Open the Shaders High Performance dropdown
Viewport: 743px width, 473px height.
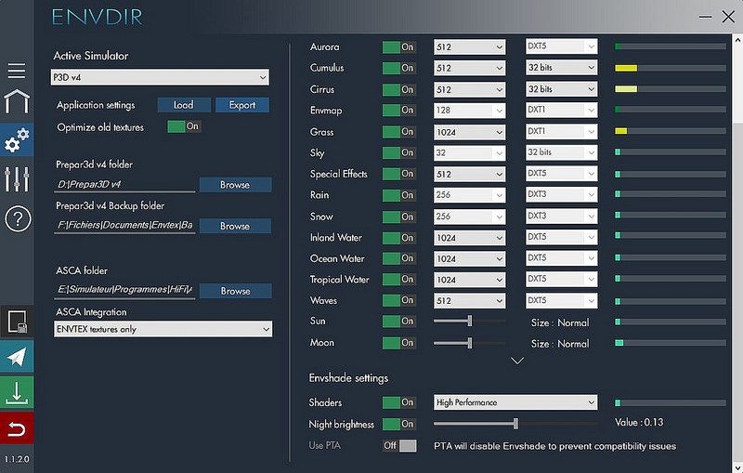[x=515, y=402]
